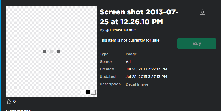This screenshot has width=221, height=111.
Task: Select the grey-outlined background swatch
Action: [93, 92]
